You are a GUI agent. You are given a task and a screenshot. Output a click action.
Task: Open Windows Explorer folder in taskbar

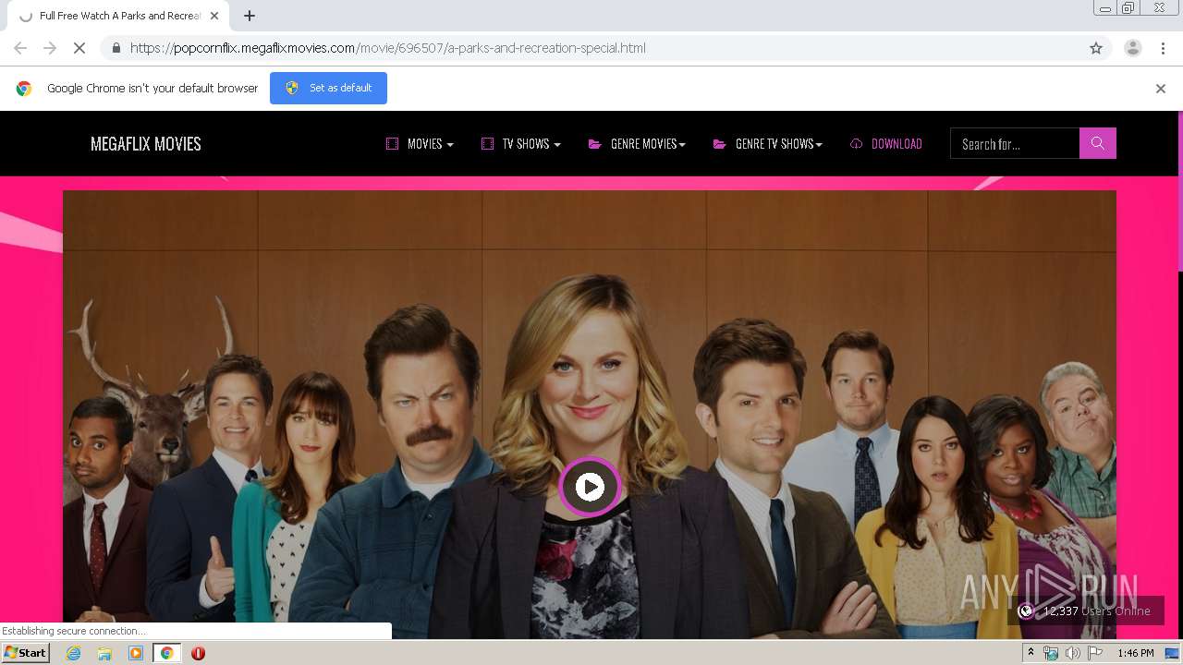click(104, 653)
